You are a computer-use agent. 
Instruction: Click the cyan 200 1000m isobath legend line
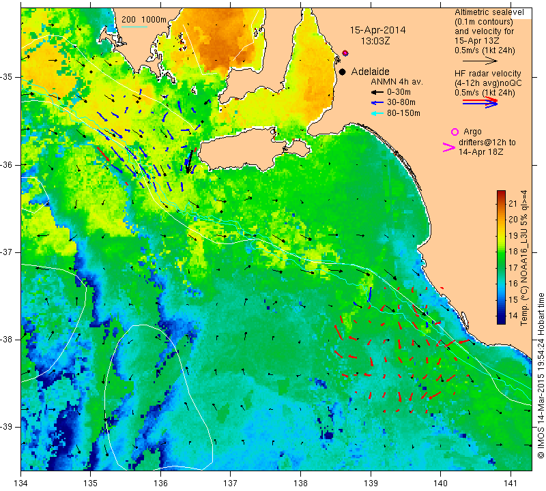click(x=134, y=27)
